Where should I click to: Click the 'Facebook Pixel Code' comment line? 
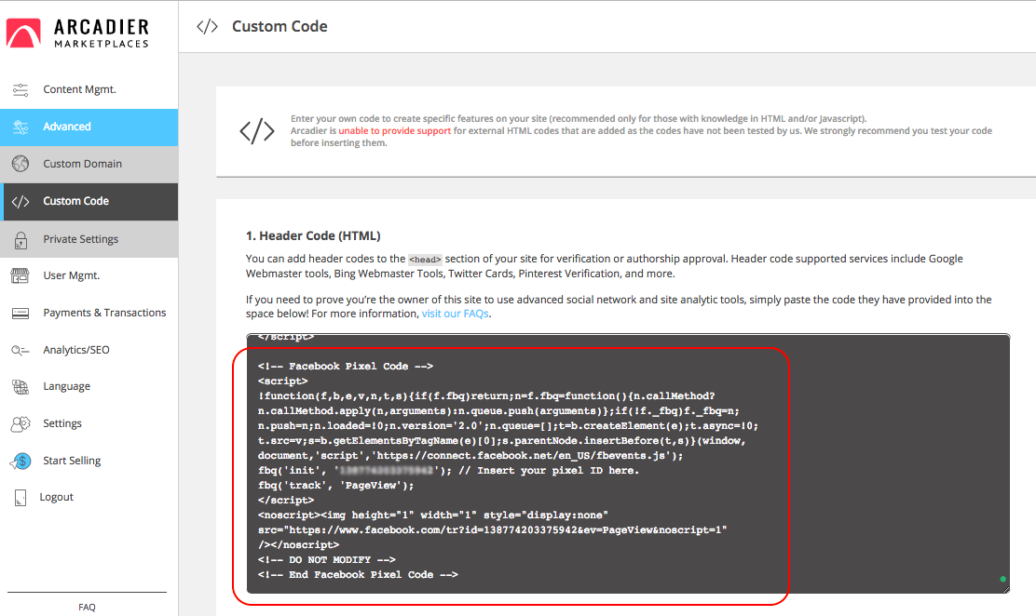pos(346,366)
